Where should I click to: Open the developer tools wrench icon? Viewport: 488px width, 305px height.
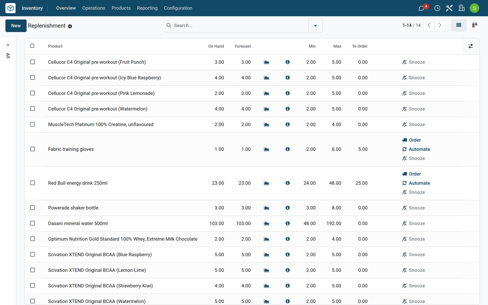(449, 8)
